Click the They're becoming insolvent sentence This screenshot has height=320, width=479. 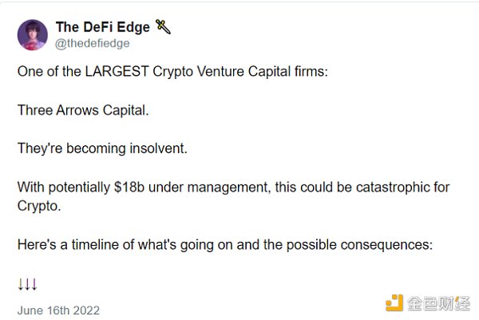(x=102, y=148)
